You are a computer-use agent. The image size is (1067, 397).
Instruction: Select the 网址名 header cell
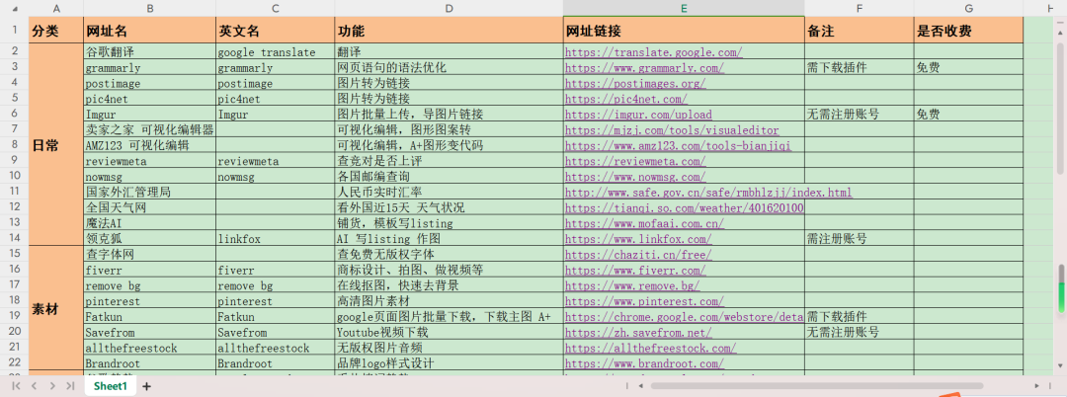pyautogui.click(x=150, y=31)
